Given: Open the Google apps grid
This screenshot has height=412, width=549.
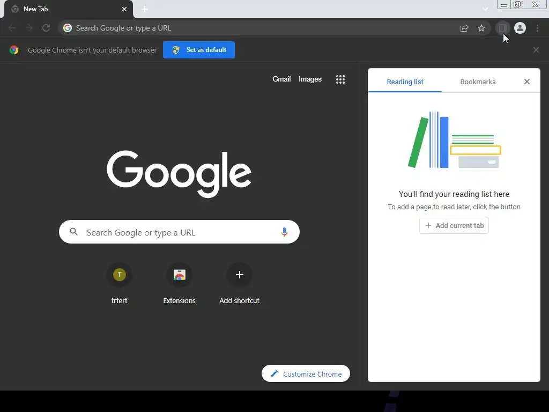Looking at the screenshot, I should [x=340, y=79].
